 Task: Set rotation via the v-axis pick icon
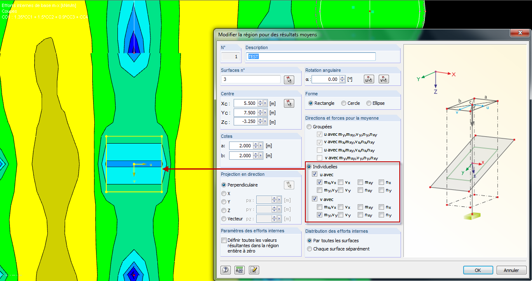pos(384,79)
